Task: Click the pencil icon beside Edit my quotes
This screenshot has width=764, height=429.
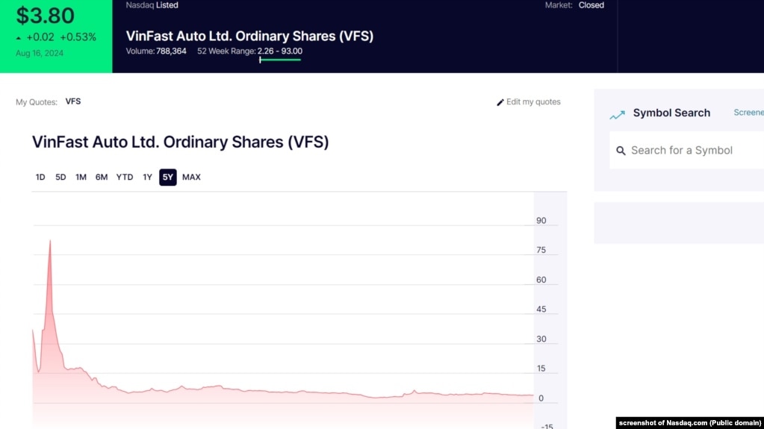Action: 500,102
